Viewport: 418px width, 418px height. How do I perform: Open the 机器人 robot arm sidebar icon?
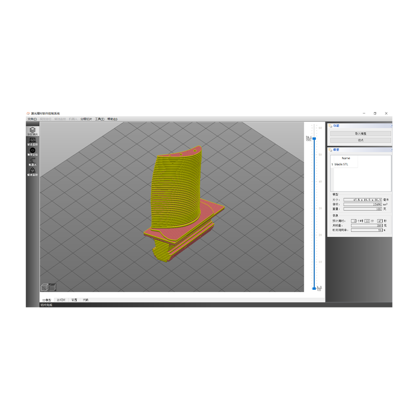point(33,161)
